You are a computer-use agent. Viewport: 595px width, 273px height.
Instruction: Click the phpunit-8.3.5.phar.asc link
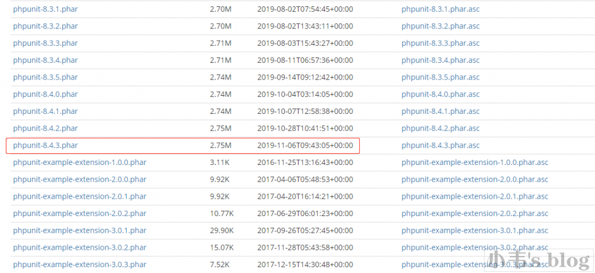(440, 77)
